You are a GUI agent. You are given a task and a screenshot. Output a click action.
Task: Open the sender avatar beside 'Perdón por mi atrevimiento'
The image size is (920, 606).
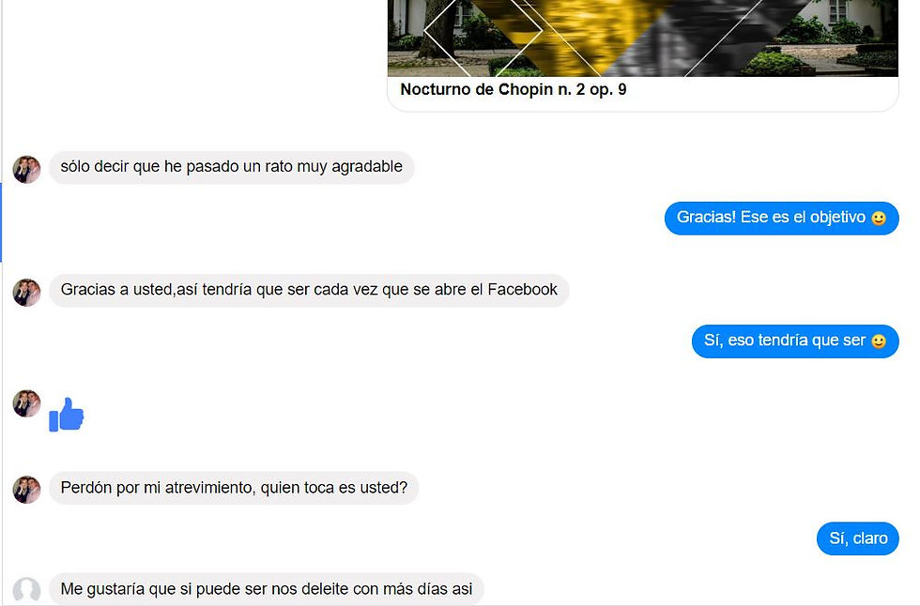pos(27,490)
